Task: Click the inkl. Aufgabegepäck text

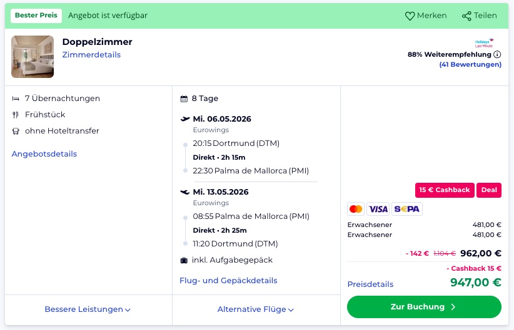Action: click(232, 260)
